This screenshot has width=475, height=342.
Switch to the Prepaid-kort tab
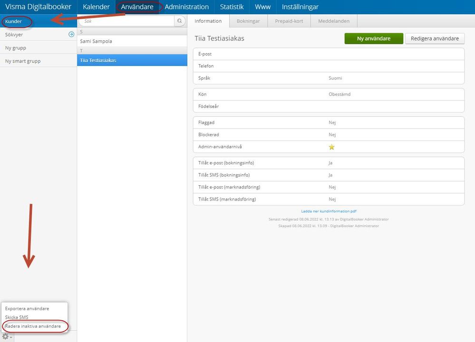coord(289,21)
